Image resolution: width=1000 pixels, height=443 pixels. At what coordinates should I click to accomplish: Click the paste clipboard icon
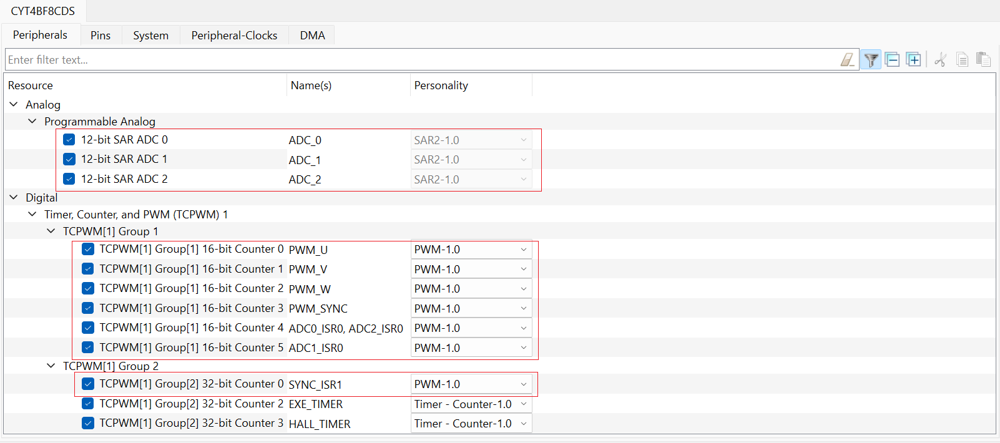tap(983, 60)
